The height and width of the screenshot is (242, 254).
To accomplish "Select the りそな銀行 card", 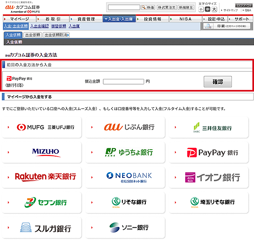I will pyautogui.click(x=125, y=202).
